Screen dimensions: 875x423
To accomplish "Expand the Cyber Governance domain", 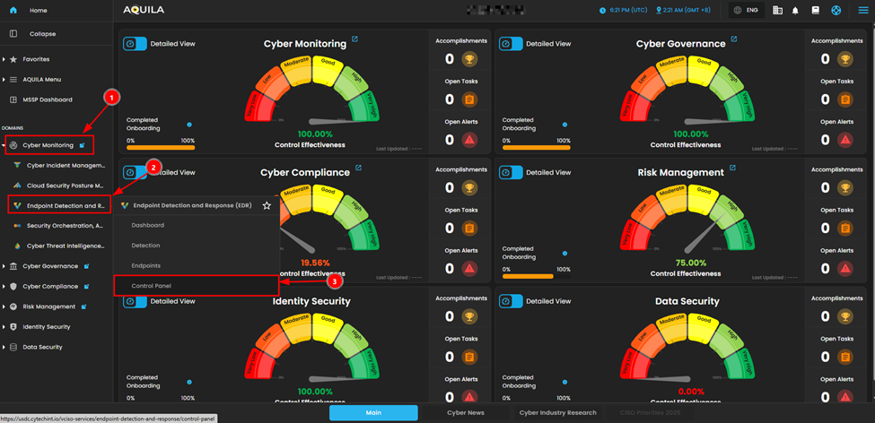I will point(4,266).
